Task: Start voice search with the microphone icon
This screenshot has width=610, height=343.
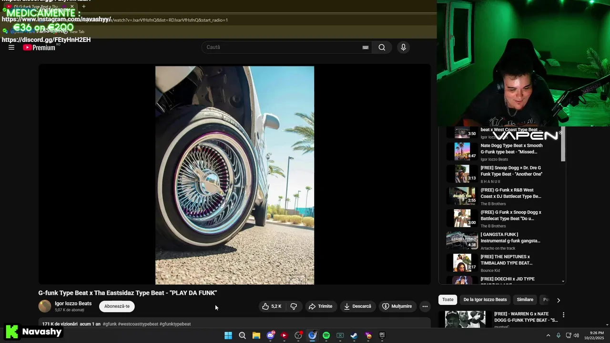Action: coord(403,47)
